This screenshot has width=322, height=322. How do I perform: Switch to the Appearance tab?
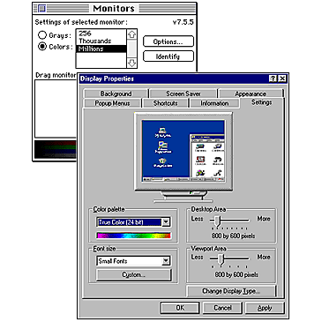click(x=251, y=94)
